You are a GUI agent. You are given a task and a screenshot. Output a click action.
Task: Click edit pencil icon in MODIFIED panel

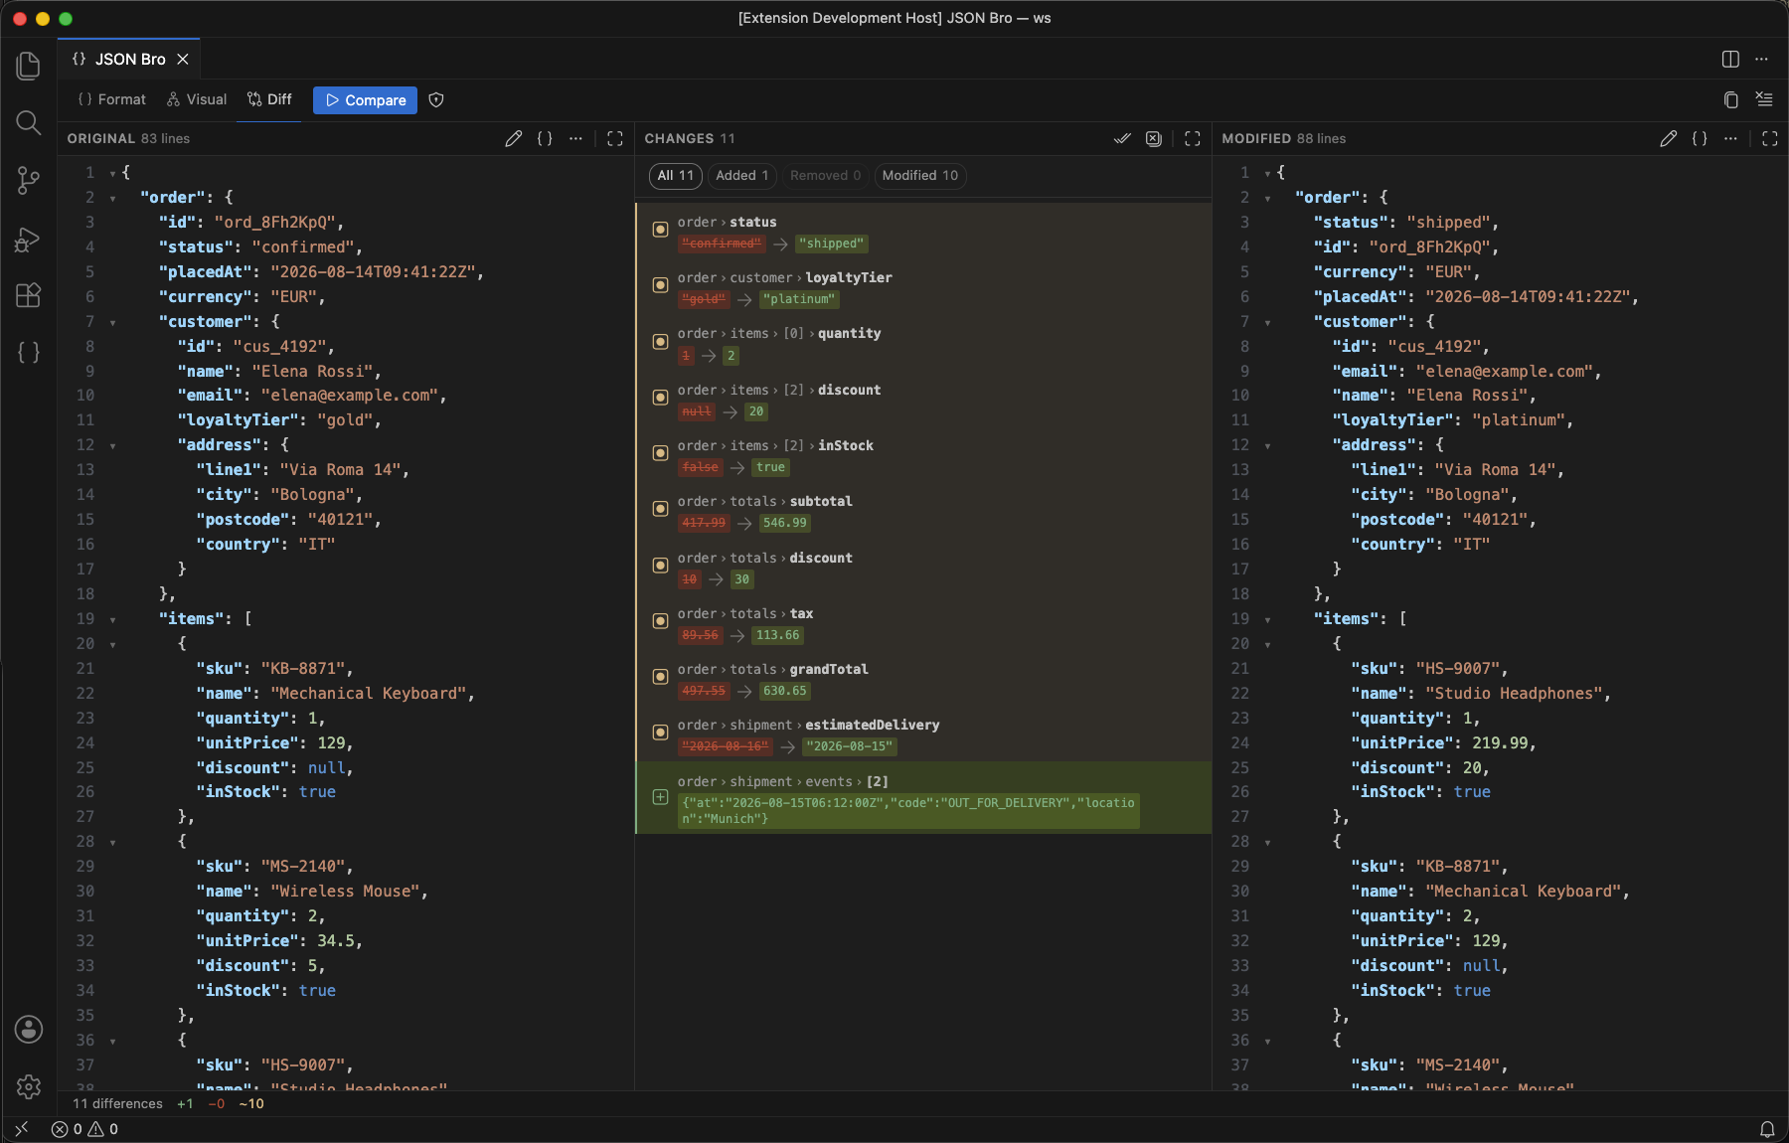[1669, 139]
